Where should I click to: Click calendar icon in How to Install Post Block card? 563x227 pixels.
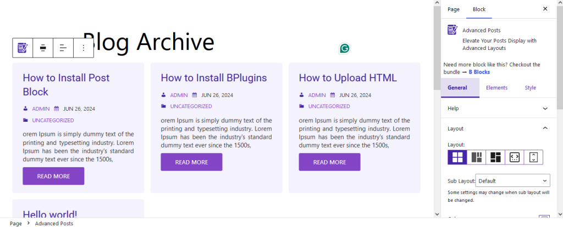tap(57, 109)
